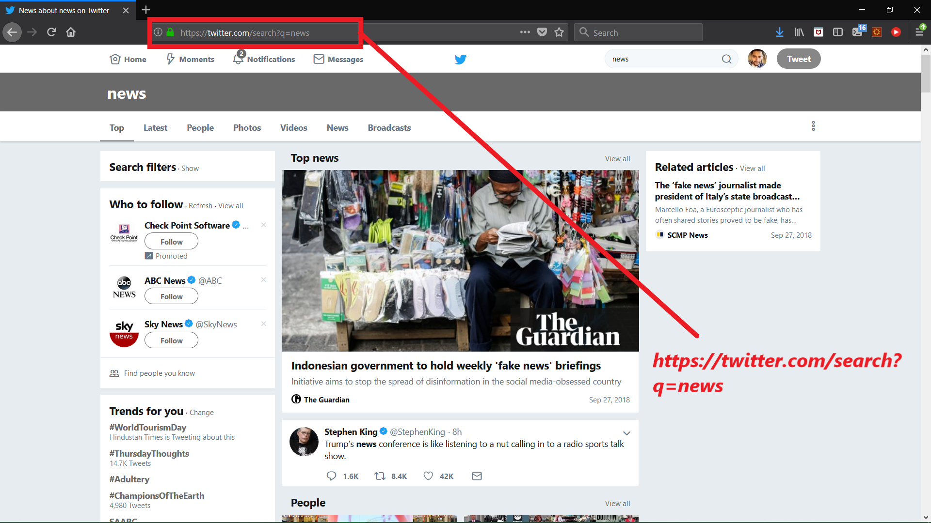This screenshot has height=523, width=931.
Task: Click the retweet icon on Stephen King tweet
Action: click(x=380, y=476)
